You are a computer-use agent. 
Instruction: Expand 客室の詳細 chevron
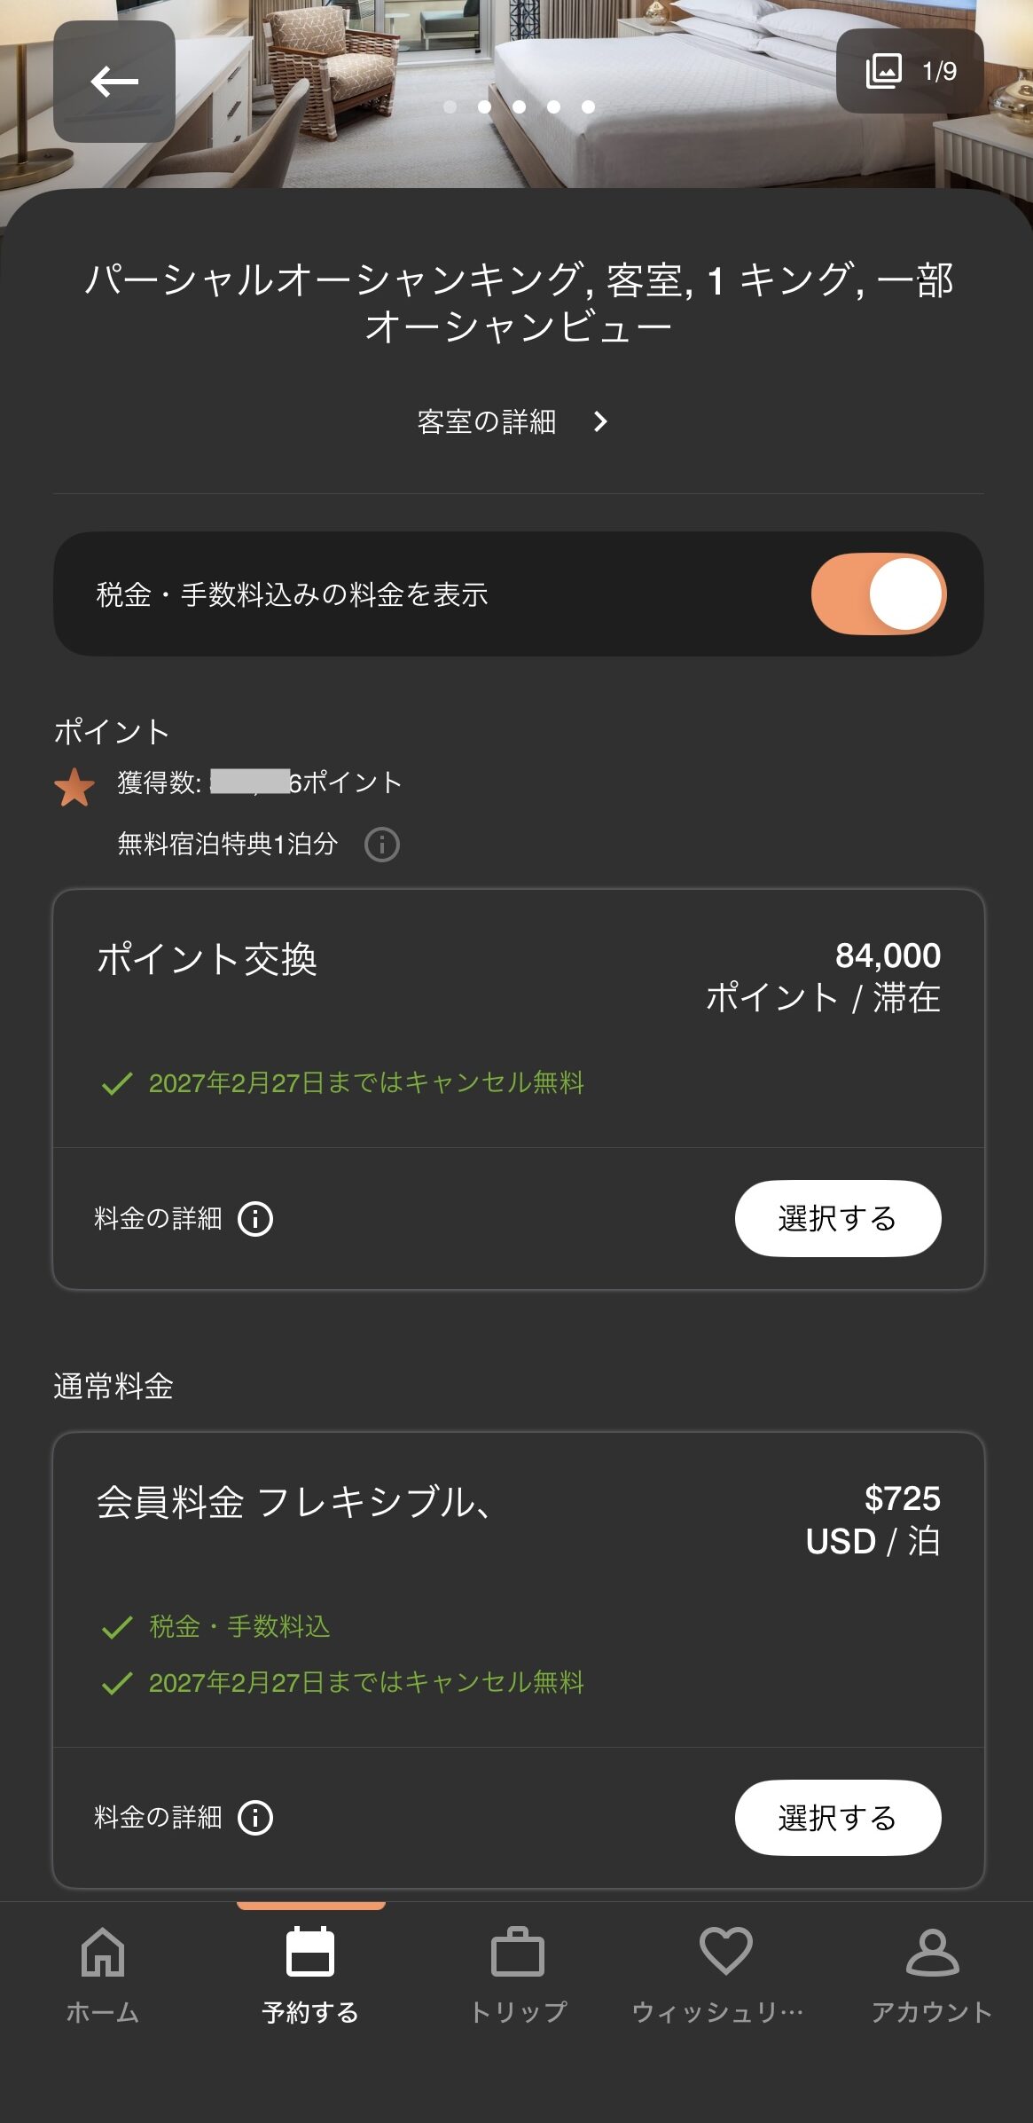(600, 421)
